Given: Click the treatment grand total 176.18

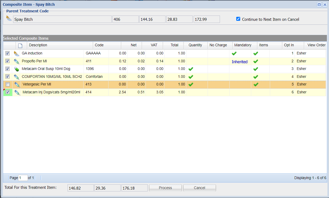Looking at the screenshot, I should pyautogui.click(x=135, y=188).
